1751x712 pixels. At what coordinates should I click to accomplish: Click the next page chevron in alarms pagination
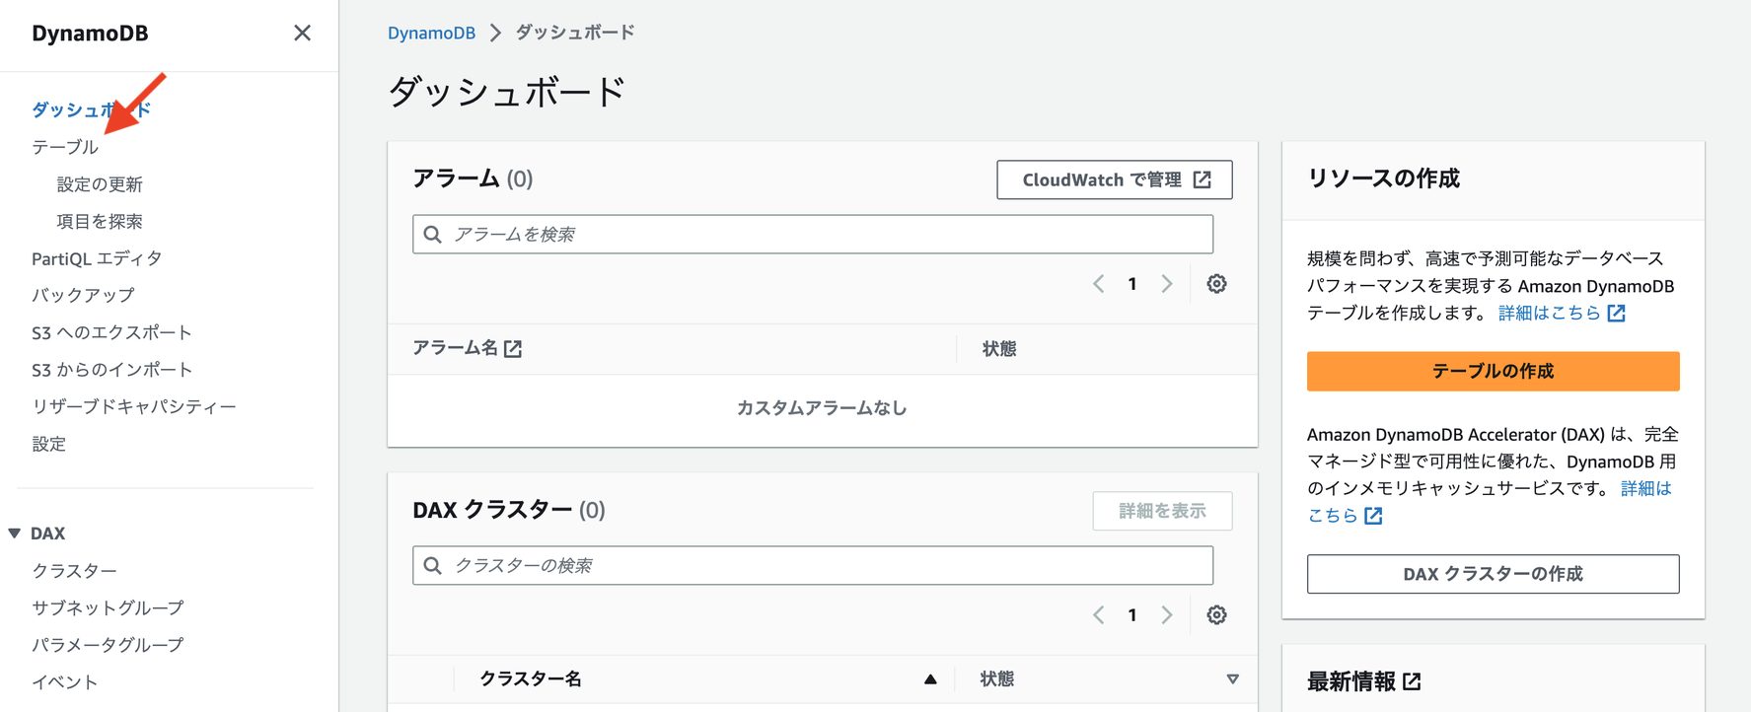coord(1167,283)
